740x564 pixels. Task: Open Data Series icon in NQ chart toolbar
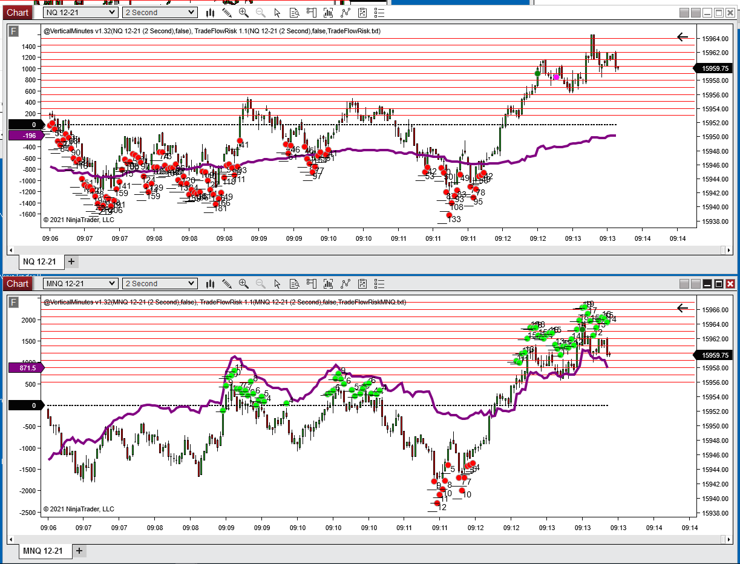click(x=329, y=12)
